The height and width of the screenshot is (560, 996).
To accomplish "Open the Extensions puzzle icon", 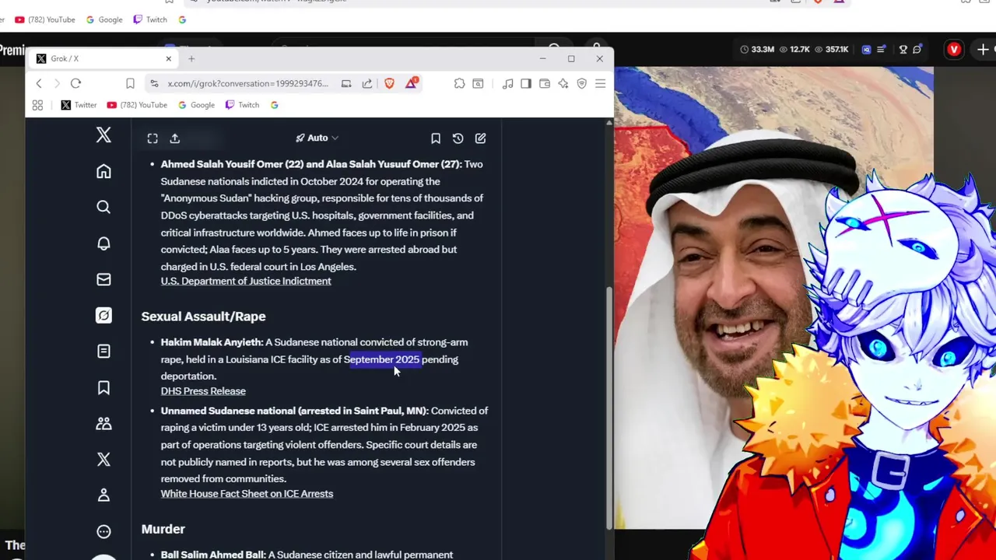I will [460, 83].
